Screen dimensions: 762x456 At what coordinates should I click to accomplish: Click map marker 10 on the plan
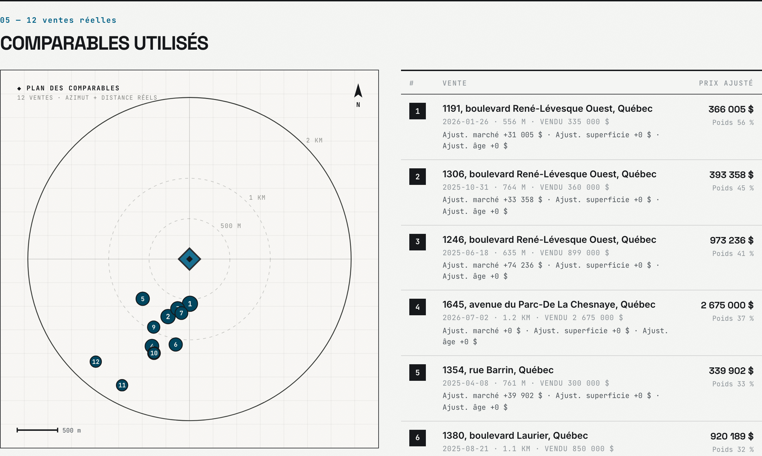pos(154,353)
